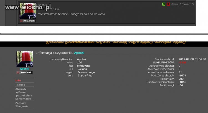208x113 pixels.
Task: Click the '0' value beside 'Absurdów w poczekalni'
Action: point(179,69)
